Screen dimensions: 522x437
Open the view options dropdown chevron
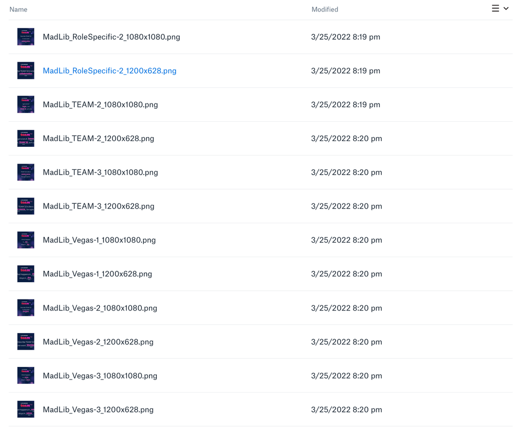pyautogui.click(x=506, y=8)
